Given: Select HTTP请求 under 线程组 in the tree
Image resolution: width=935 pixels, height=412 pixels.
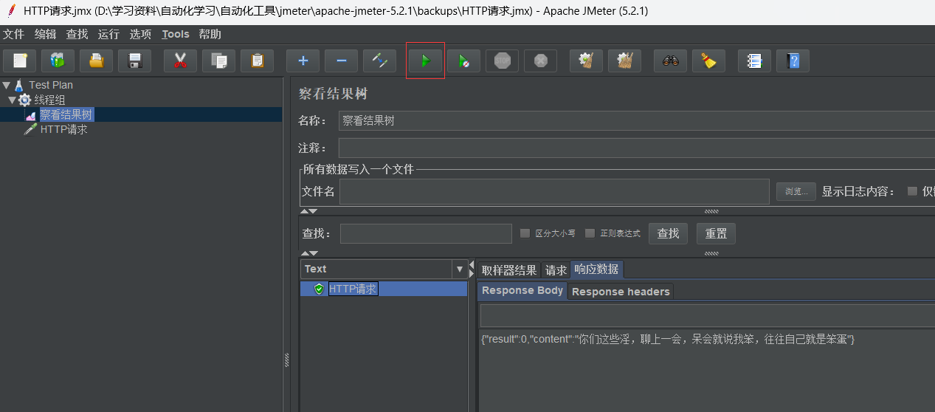Looking at the screenshot, I should (x=63, y=129).
